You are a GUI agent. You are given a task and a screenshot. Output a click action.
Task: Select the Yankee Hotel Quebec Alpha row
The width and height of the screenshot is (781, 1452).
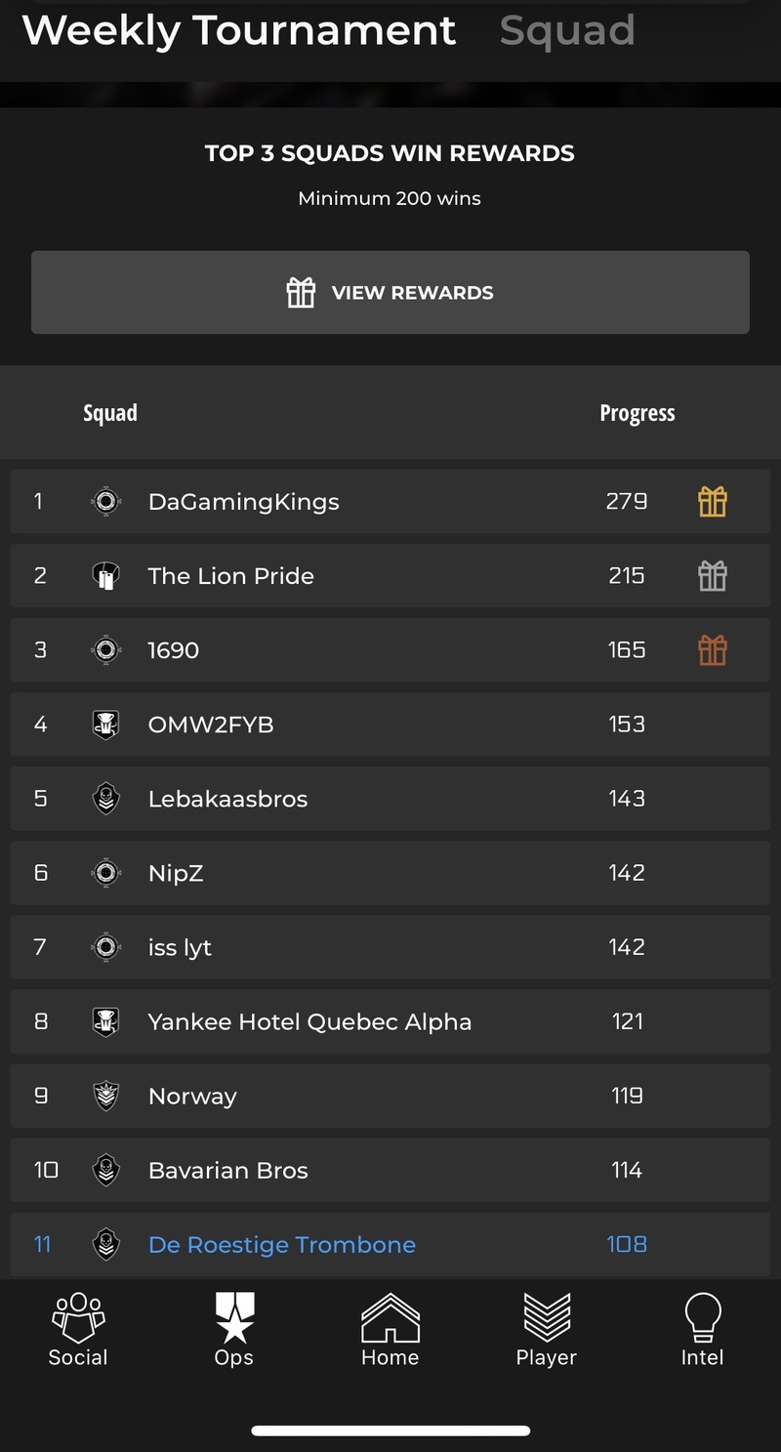(390, 1021)
